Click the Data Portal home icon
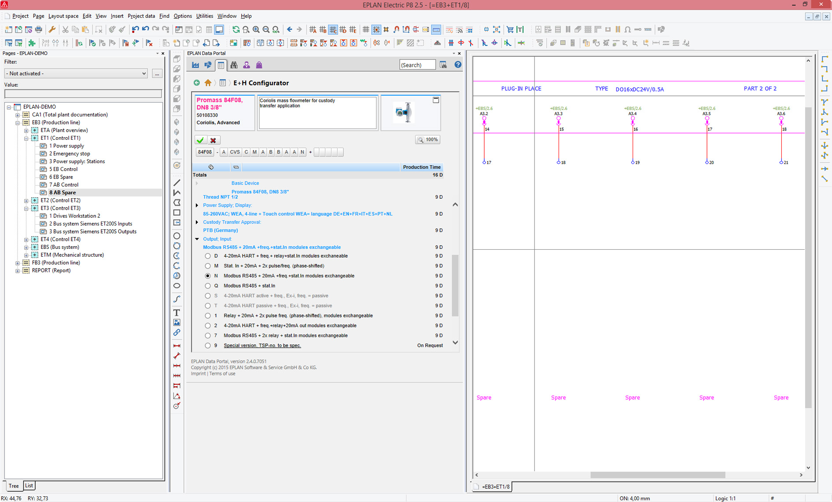This screenshot has height=502, width=832. [x=208, y=83]
